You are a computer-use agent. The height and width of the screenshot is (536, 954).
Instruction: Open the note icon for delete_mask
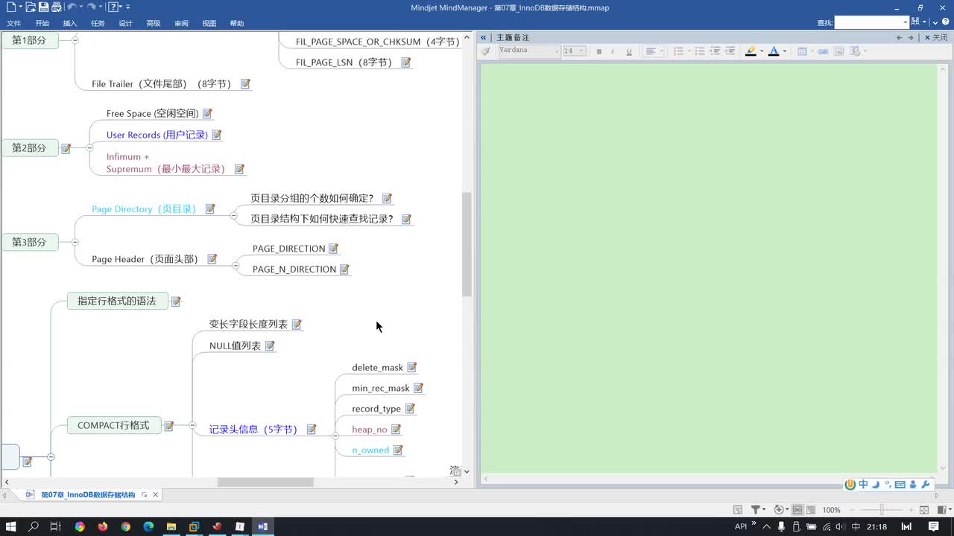click(412, 367)
